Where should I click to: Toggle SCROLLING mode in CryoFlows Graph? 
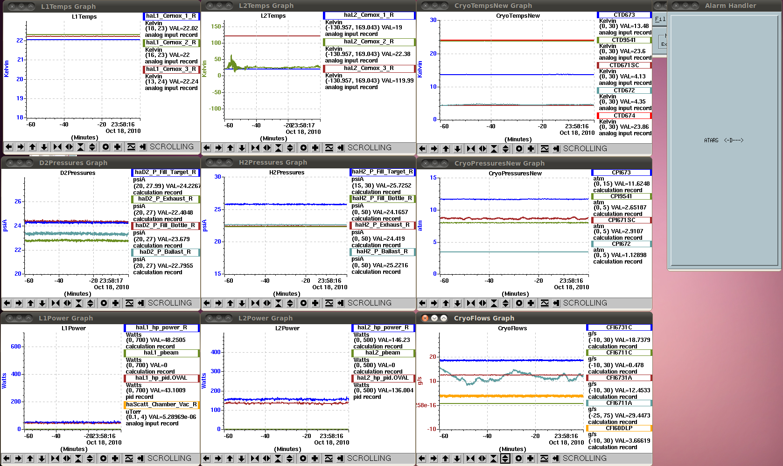point(585,459)
